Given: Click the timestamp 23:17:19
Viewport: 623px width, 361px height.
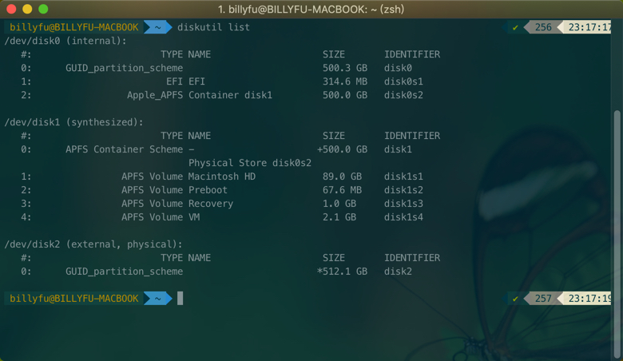Looking at the screenshot, I should point(589,298).
